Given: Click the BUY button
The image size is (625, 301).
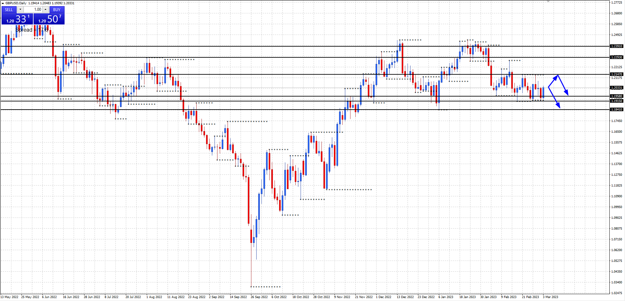Looking at the screenshot, I should pyautogui.click(x=57, y=9).
